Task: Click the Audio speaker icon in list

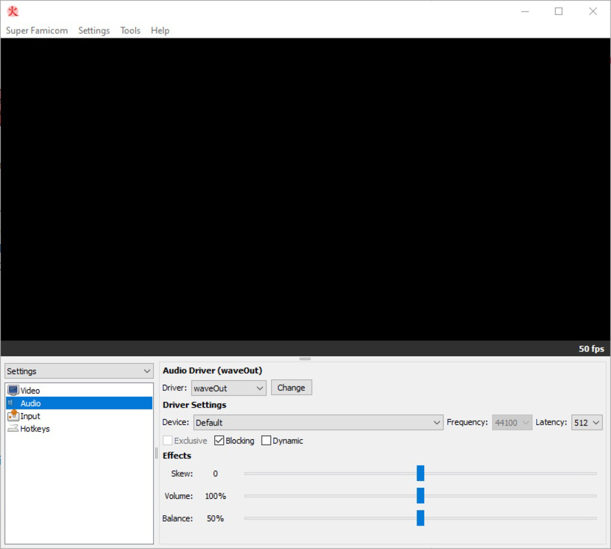Action: (12, 403)
